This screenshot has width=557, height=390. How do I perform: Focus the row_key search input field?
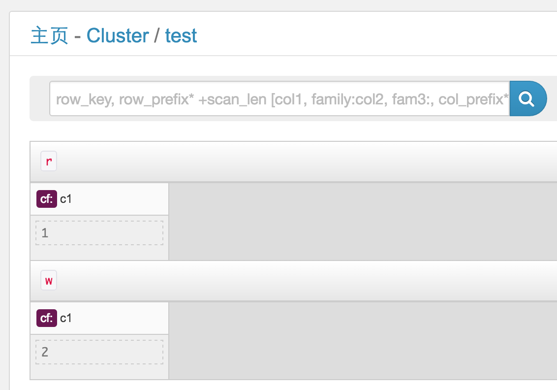[x=279, y=98]
